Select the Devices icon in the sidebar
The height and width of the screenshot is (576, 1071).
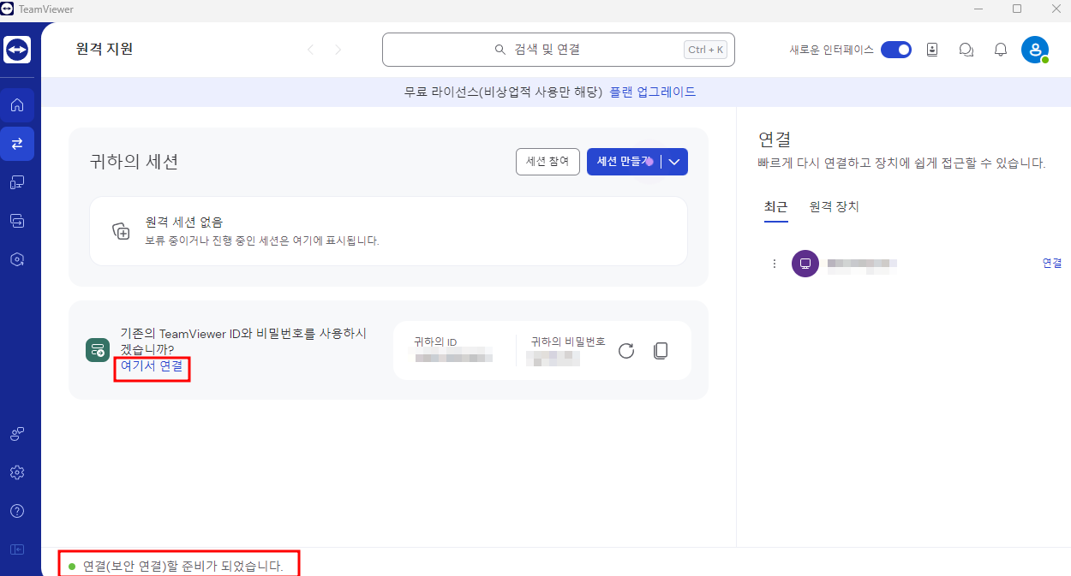pyautogui.click(x=17, y=182)
